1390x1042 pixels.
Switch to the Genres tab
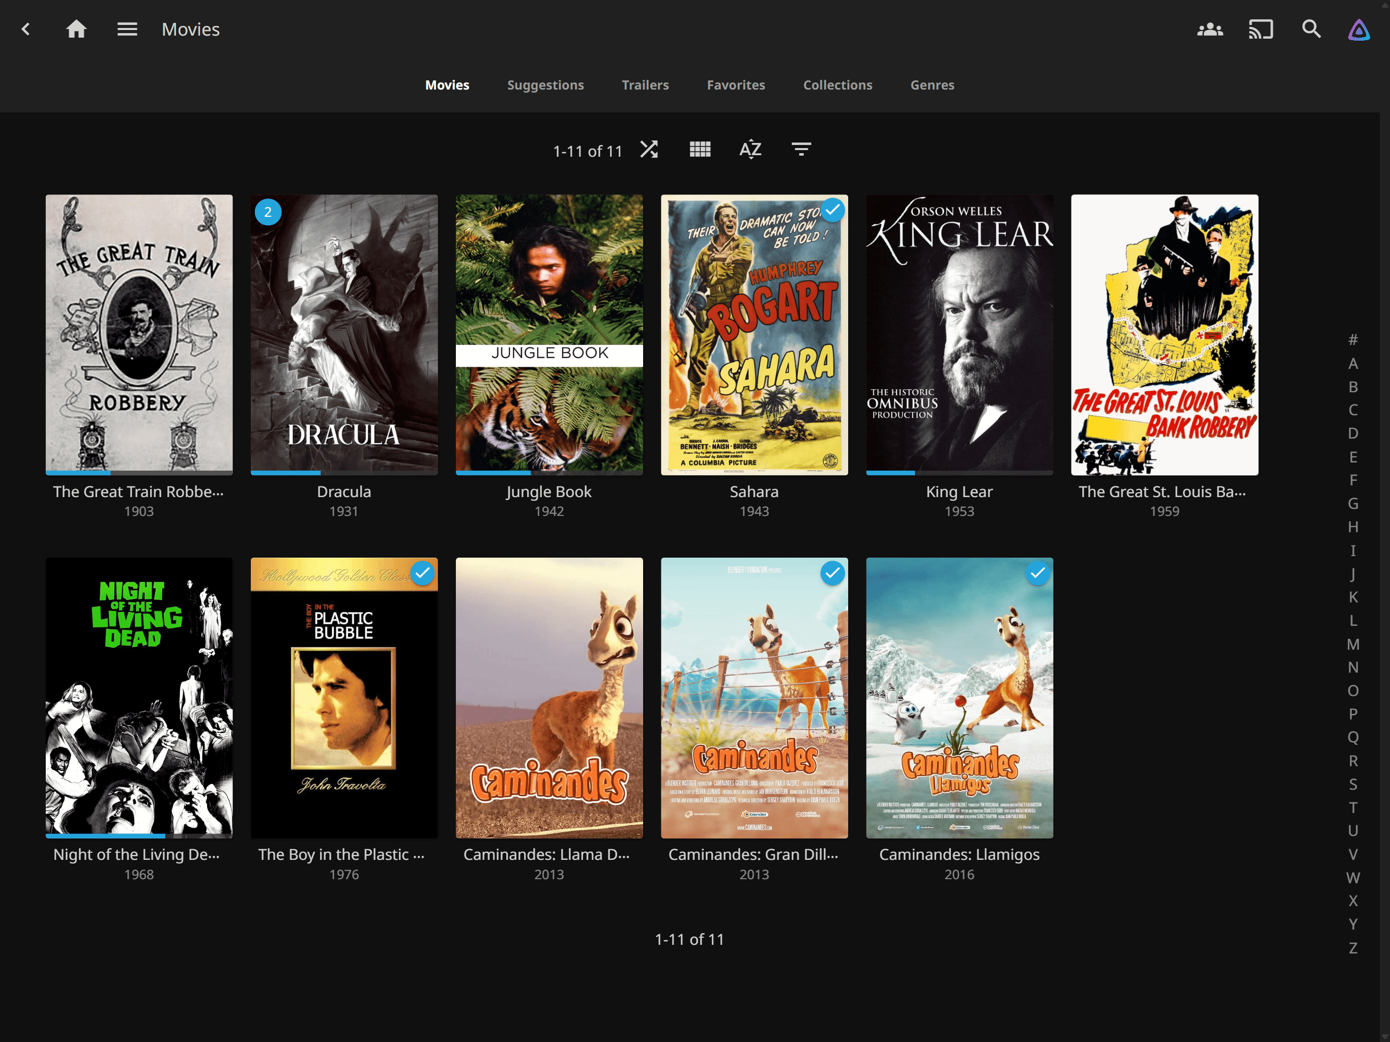(x=932, y=85)
